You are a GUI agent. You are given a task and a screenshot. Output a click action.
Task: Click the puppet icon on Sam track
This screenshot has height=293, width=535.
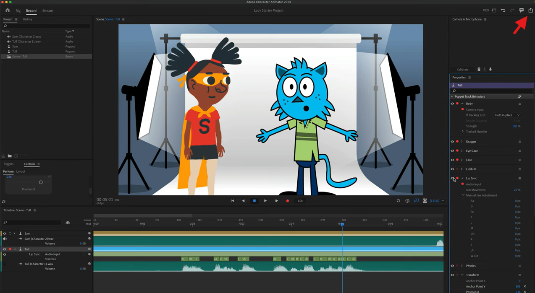pos(20,233)
